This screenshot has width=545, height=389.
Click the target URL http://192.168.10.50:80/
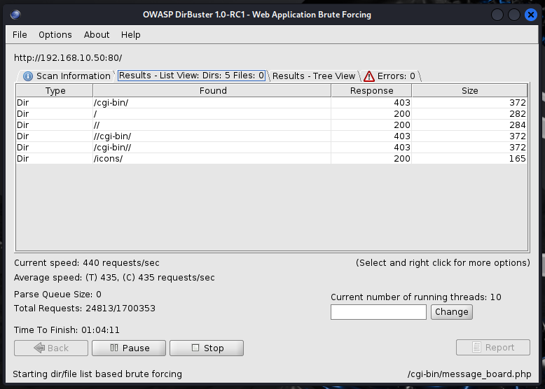click(68, 57)
